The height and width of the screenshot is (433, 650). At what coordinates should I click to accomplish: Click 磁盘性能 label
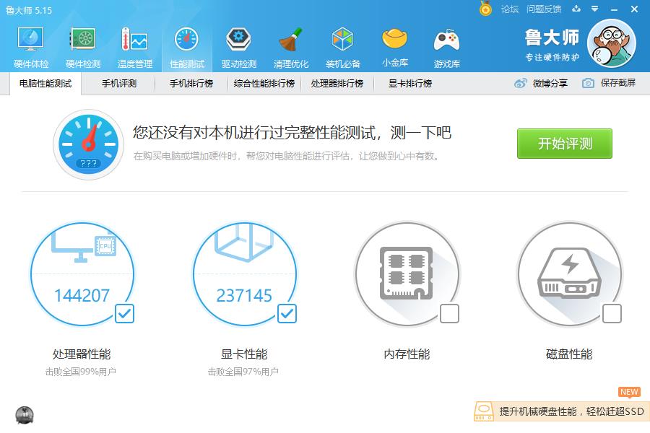569,354
